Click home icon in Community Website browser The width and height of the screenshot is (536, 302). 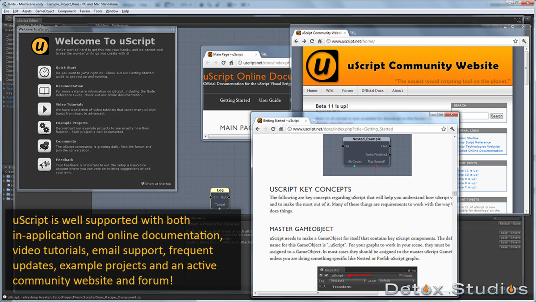320,41
